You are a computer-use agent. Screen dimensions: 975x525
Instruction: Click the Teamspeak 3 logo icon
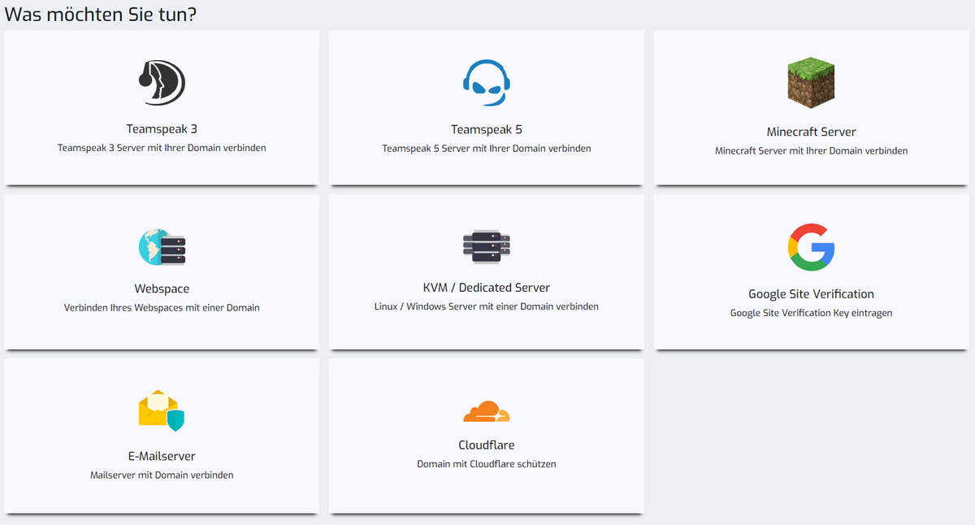162,82
